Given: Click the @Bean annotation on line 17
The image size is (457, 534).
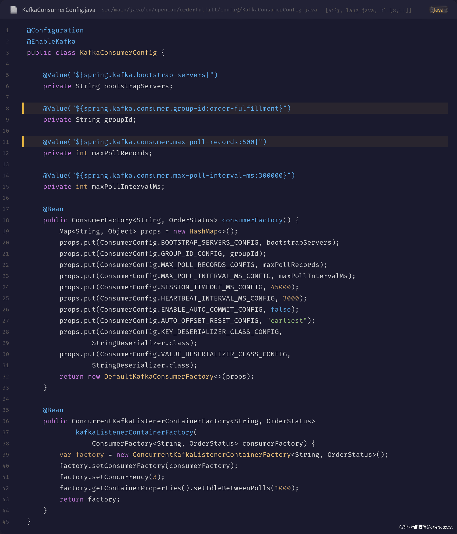Looking at the screenshot, I should tap(53, 209).
